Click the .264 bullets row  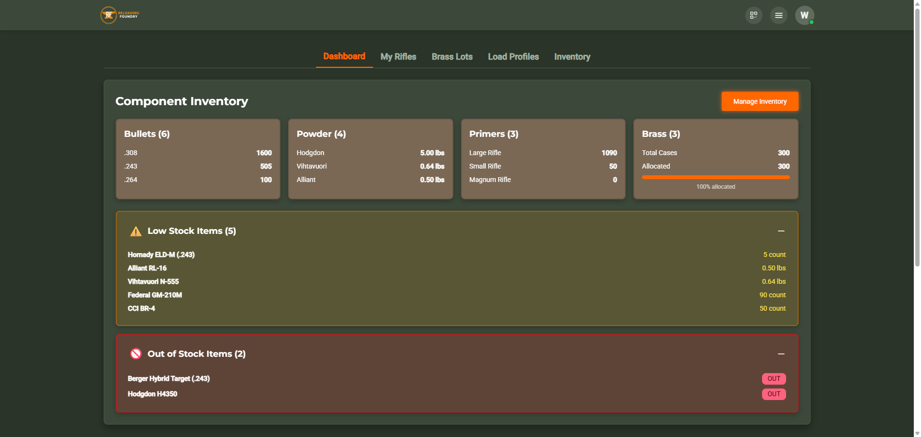point(198,180)
